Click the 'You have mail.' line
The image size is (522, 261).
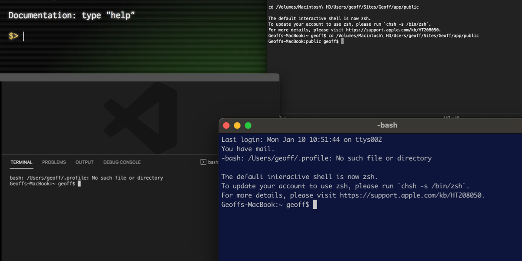[248, 149]
